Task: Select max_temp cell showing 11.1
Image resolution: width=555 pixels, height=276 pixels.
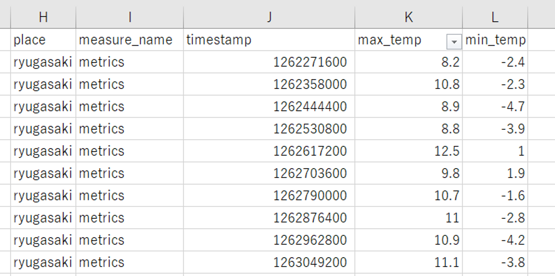Action: click(x=409, y=263)
